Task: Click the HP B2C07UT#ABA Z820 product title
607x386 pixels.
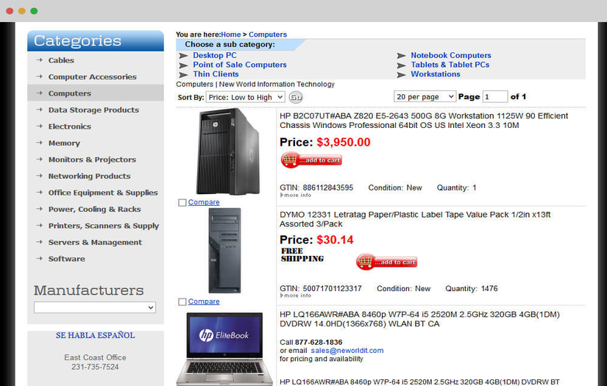Action: point(424,121)
